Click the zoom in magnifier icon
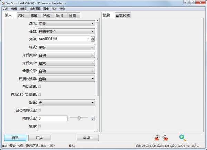207x150 pixels. click(x=183, y=138)
